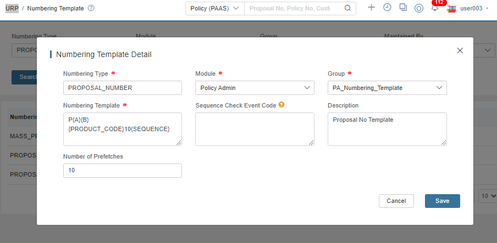Screen dimensions: 497x243
Task: Click the circular target icon
Action: (419, 9)
